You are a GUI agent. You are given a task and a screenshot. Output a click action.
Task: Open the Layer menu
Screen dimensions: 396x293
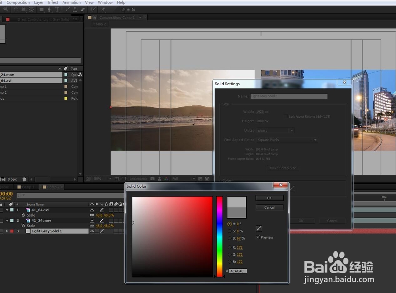coord(39,2)
